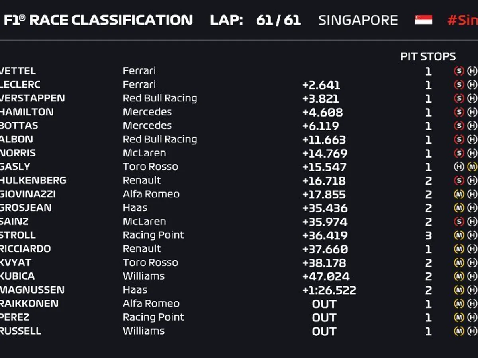Select the PIT STOPS column header
The width and height of the screenshot is (478, 358).
(x=428, y=57)
